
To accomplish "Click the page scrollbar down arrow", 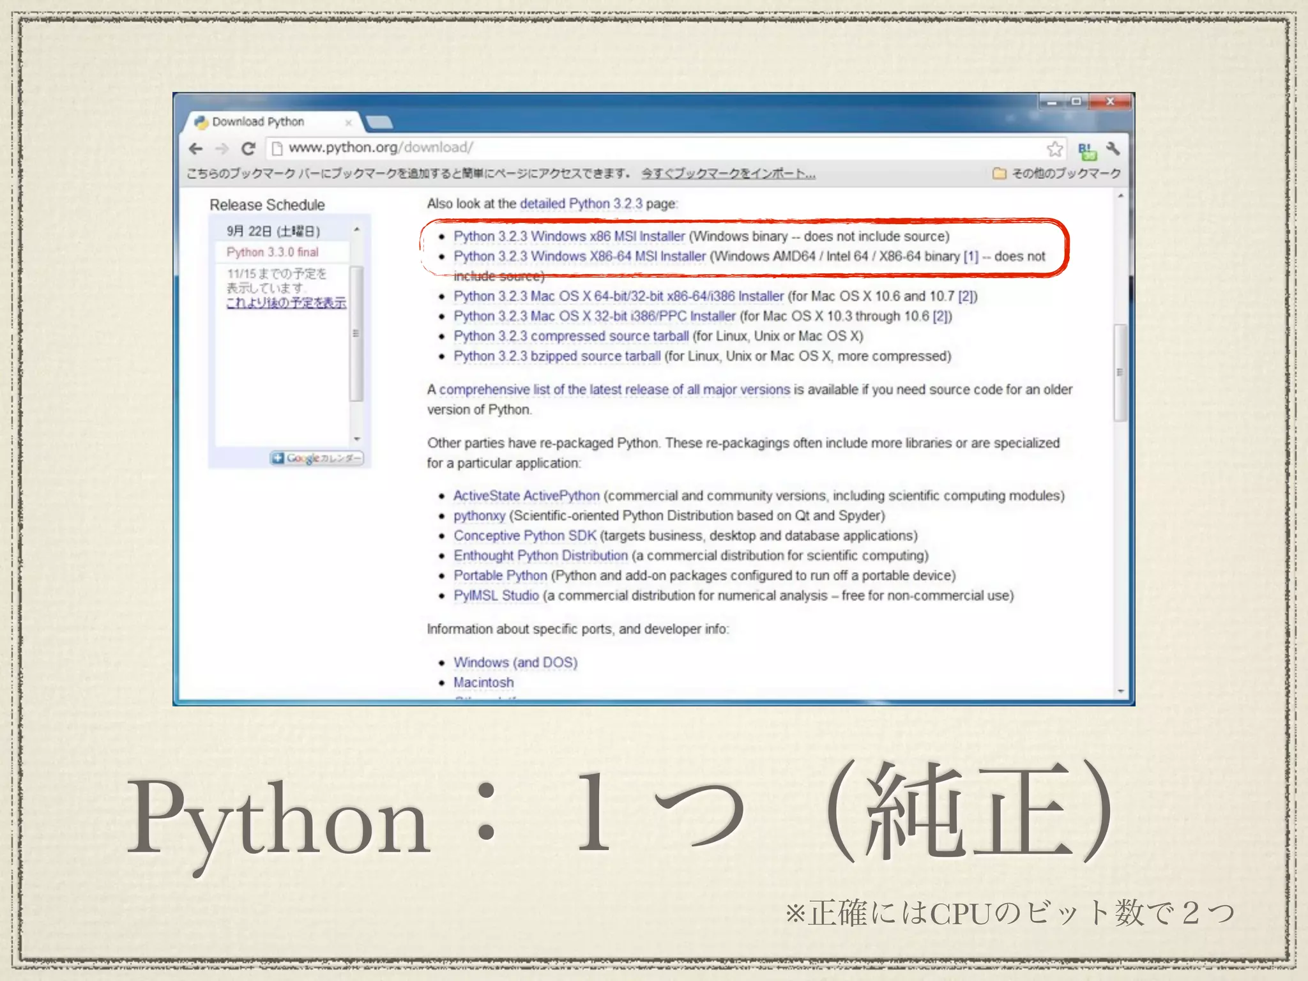I will 1120,691.
